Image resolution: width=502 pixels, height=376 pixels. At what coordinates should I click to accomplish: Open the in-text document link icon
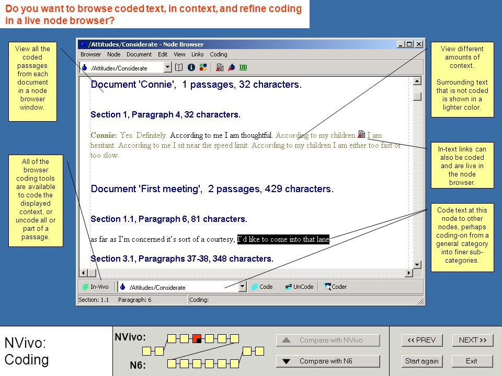point(361,135)
